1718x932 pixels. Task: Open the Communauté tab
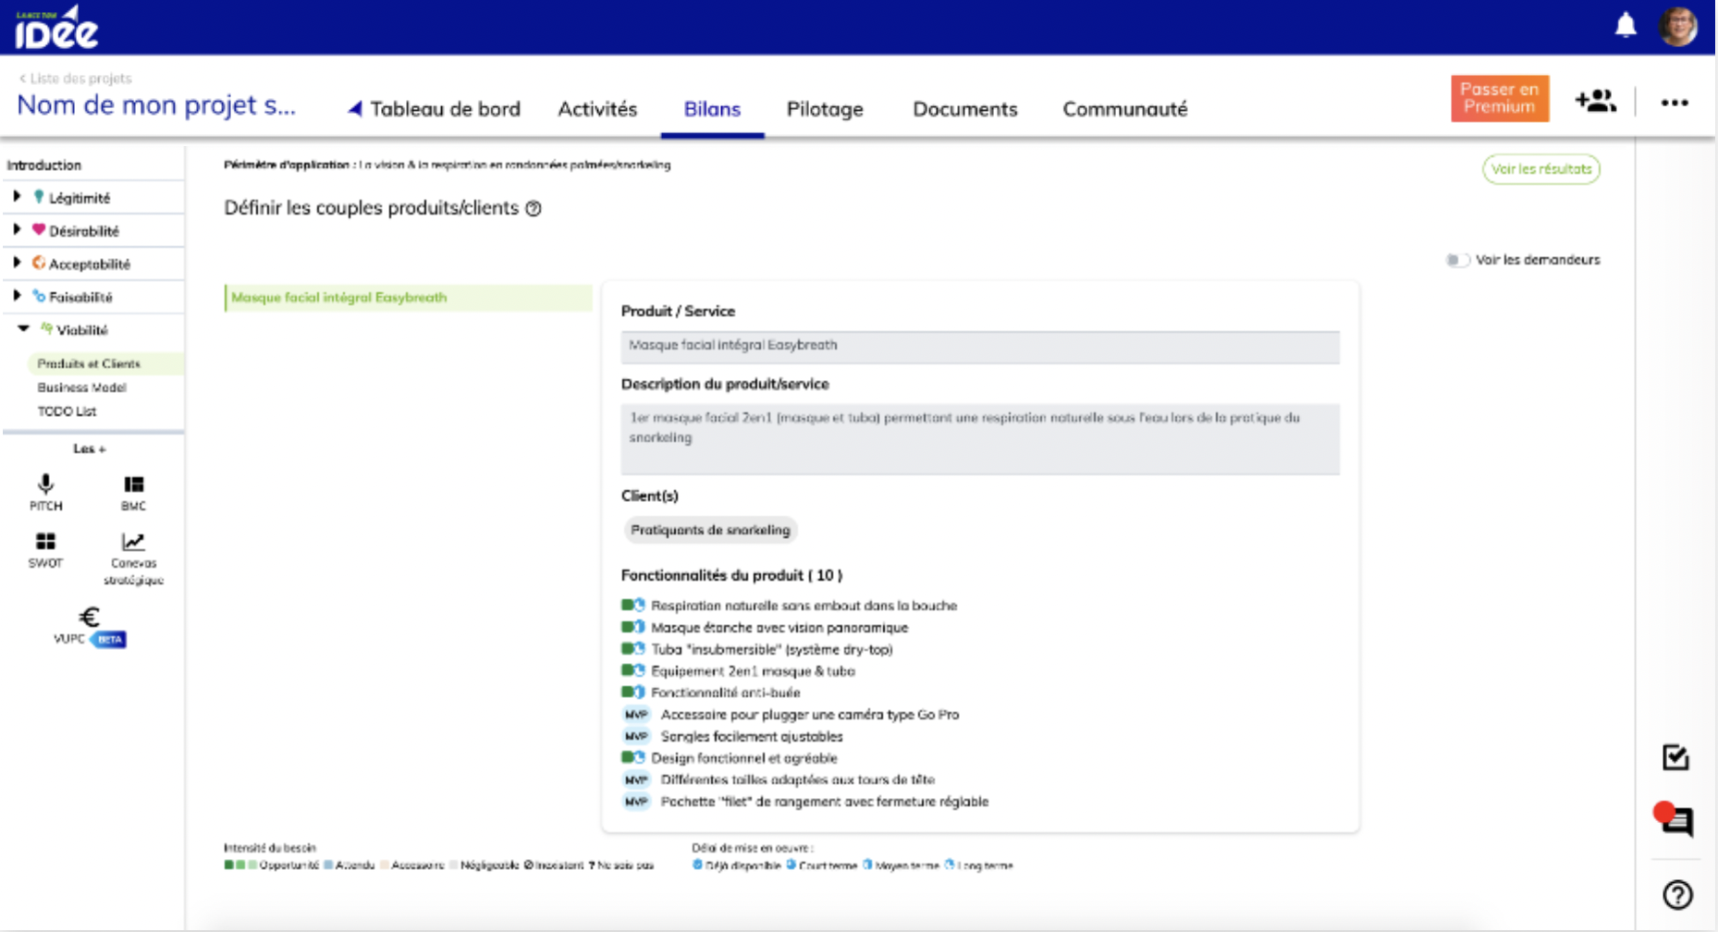(x=1125, y=109)
